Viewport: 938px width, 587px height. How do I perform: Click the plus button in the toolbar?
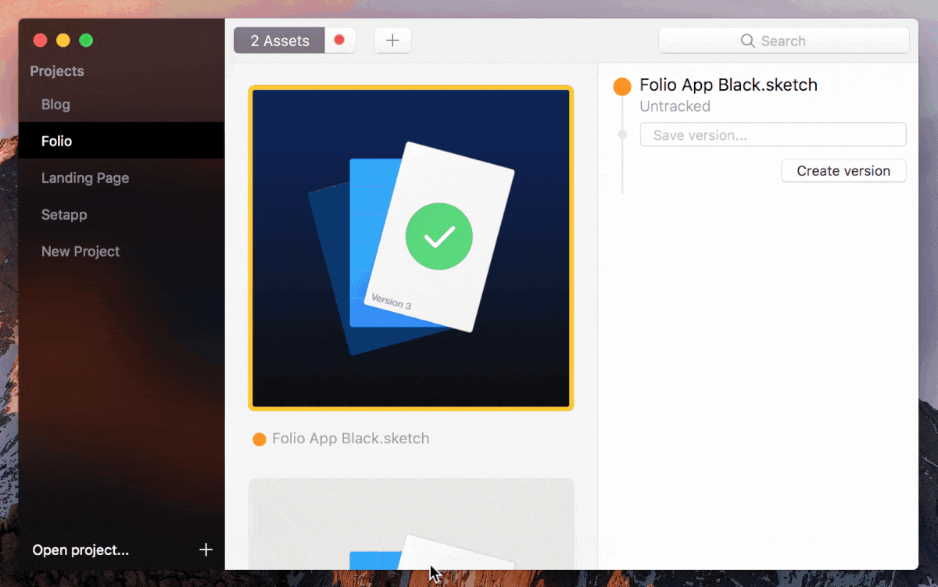392,41
